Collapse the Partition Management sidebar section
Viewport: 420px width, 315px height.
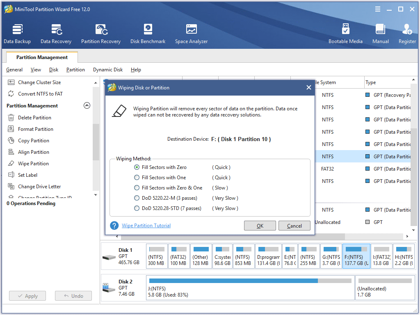(87, 105)
